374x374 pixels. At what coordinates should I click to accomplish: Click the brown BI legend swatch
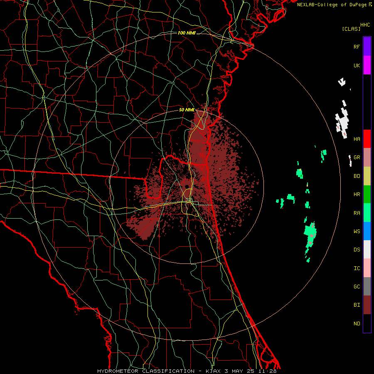(367, 305)
